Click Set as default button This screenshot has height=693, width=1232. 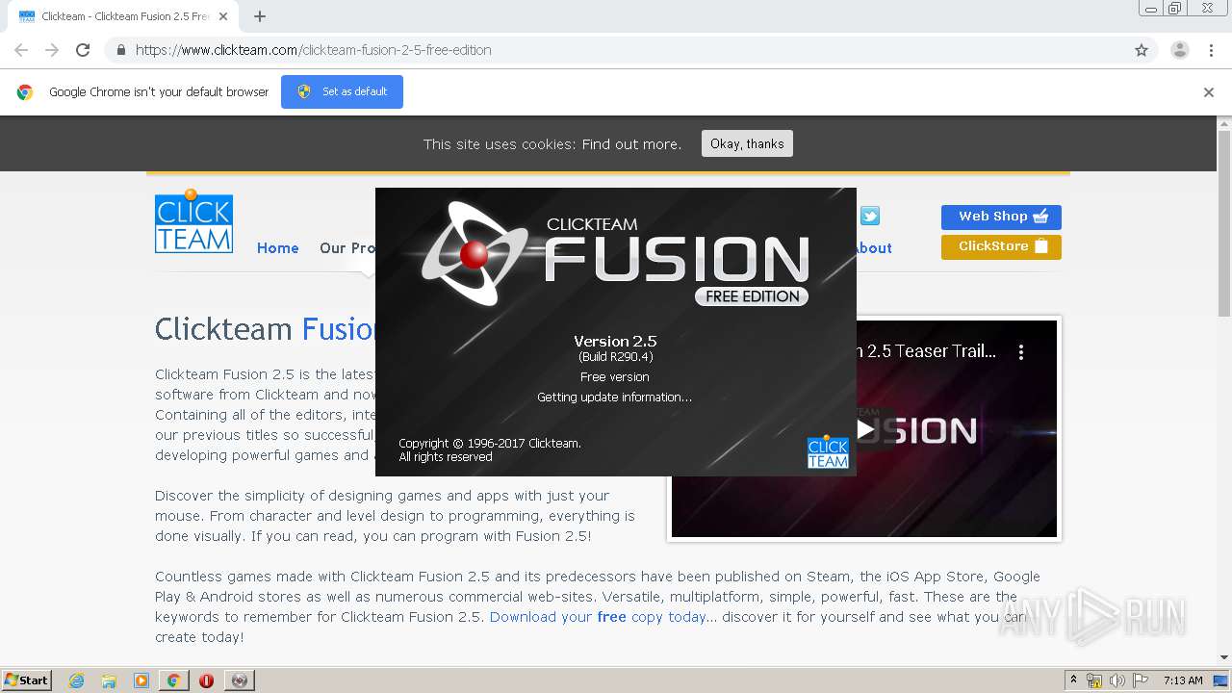tap(342, 91)
